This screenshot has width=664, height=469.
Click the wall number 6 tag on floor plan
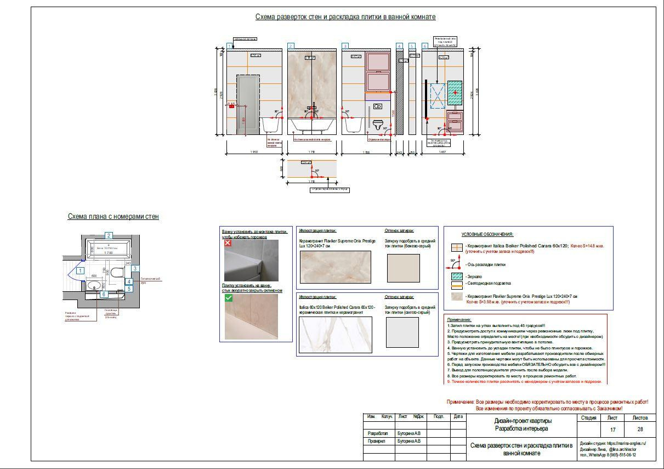(x=104, y=295)
